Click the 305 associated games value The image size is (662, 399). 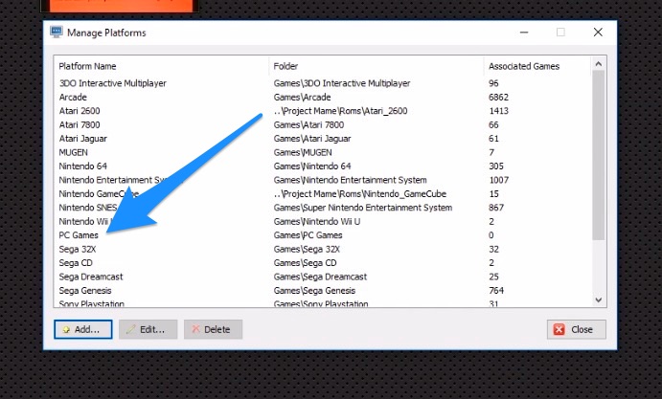point(496,166)
